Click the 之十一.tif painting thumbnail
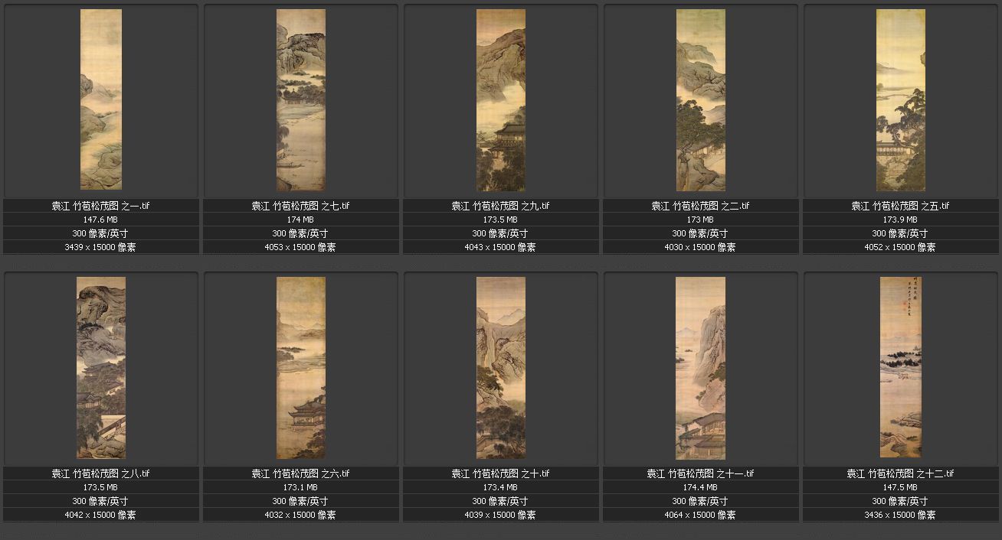Image resolution: width=1002 pixels, height=540 pixels. click(x=700, y=367)
